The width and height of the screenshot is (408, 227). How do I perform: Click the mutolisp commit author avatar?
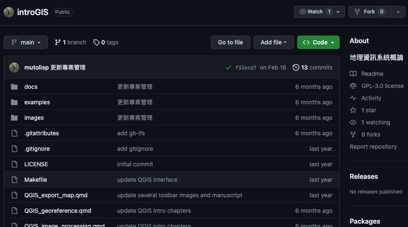[14, 67]
